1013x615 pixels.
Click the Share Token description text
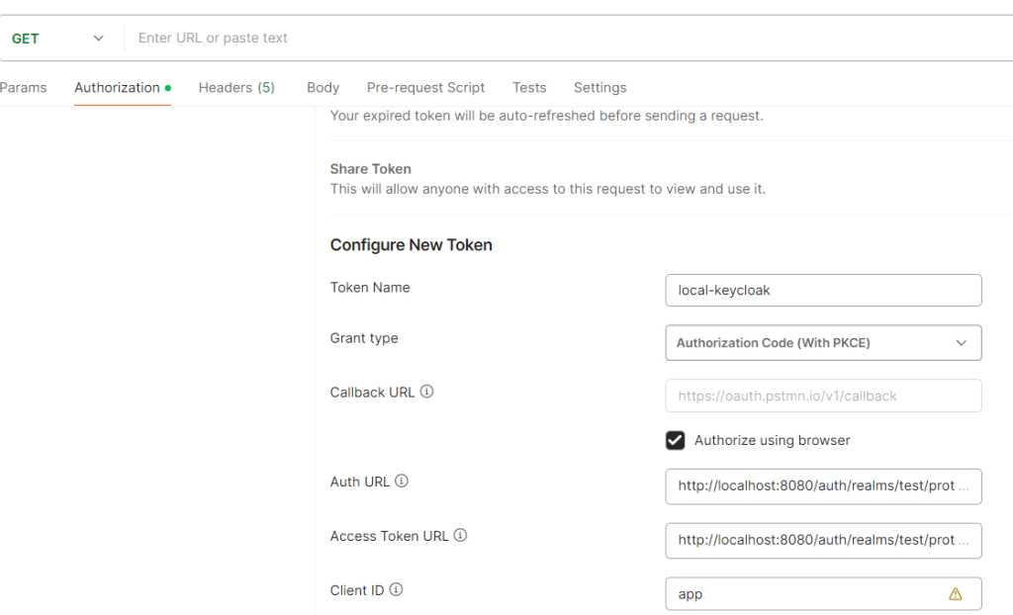pyautogui.click(x=548, y=189)
